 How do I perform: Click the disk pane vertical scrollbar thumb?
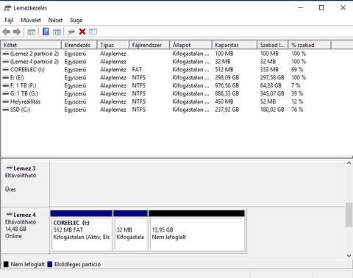(349, 215)
